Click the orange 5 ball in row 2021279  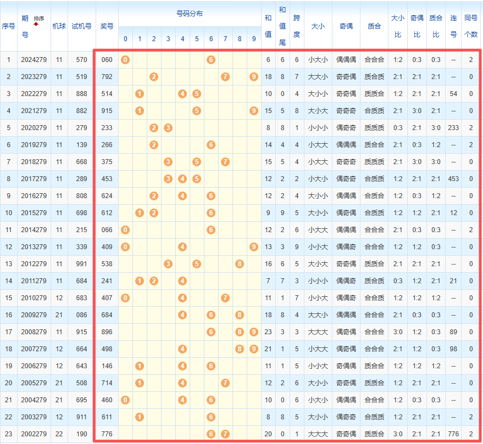(197, 111)
